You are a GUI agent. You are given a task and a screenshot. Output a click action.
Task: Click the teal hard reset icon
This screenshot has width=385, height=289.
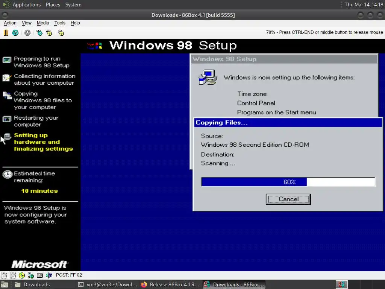coord(15,33)
